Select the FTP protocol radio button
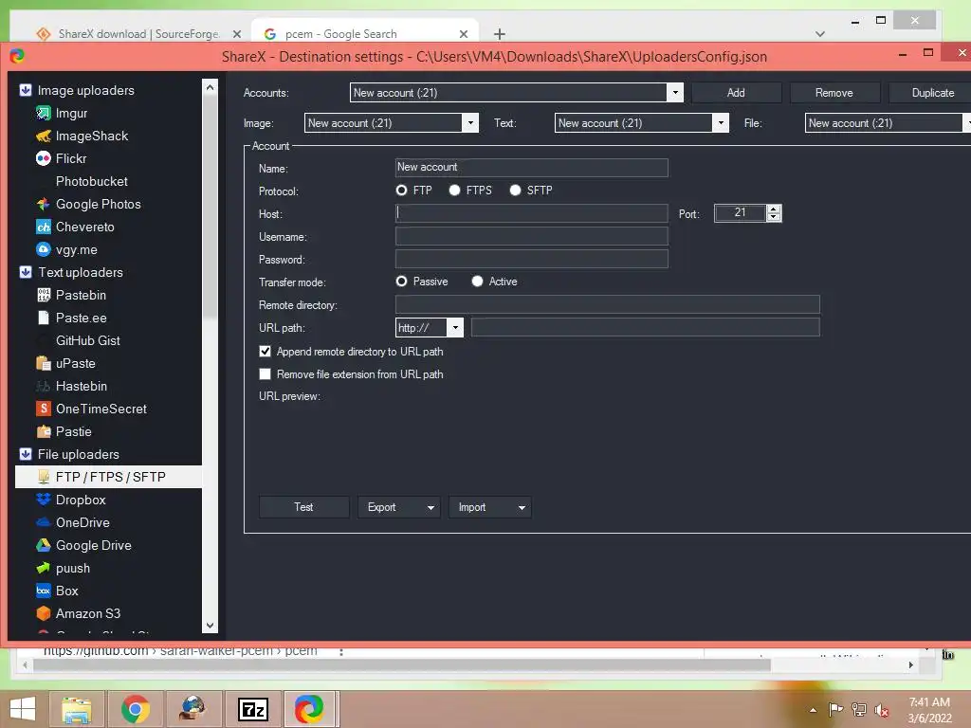This screenshot has width=971, height=728. click(x=401, y=190)
